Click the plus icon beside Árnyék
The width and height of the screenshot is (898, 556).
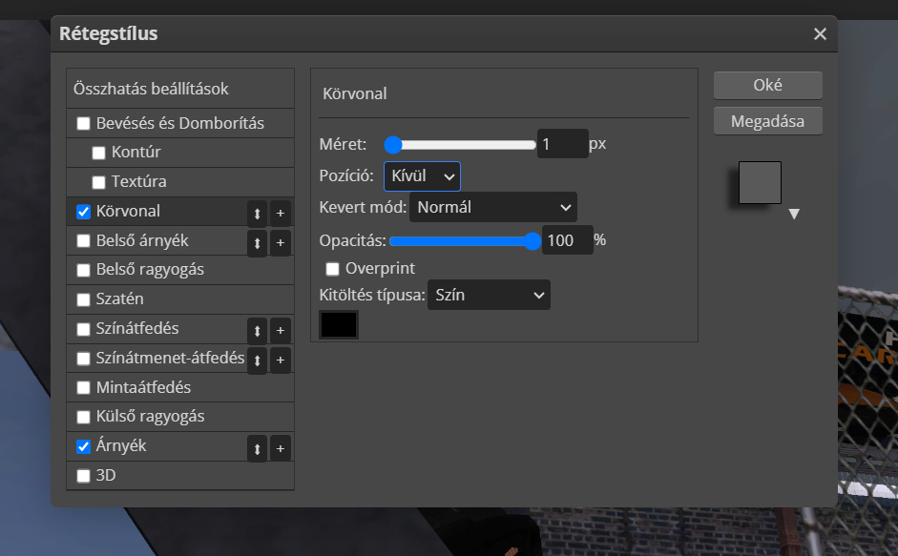point(280,448)
